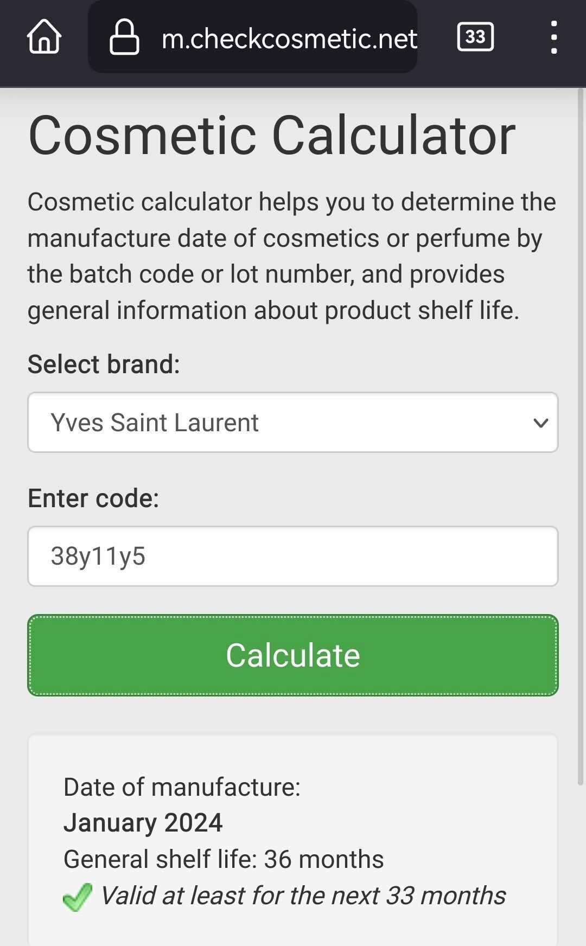Click the Cosmetic Calculator page heading
The image size is (586, 946).
pyautogui.click(x=271, y=136)
